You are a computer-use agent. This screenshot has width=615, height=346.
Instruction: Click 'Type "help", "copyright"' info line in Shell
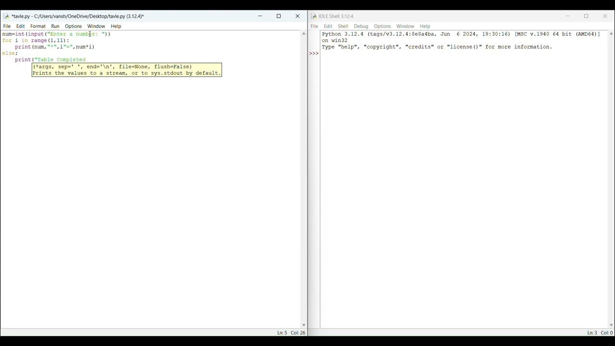437,47
